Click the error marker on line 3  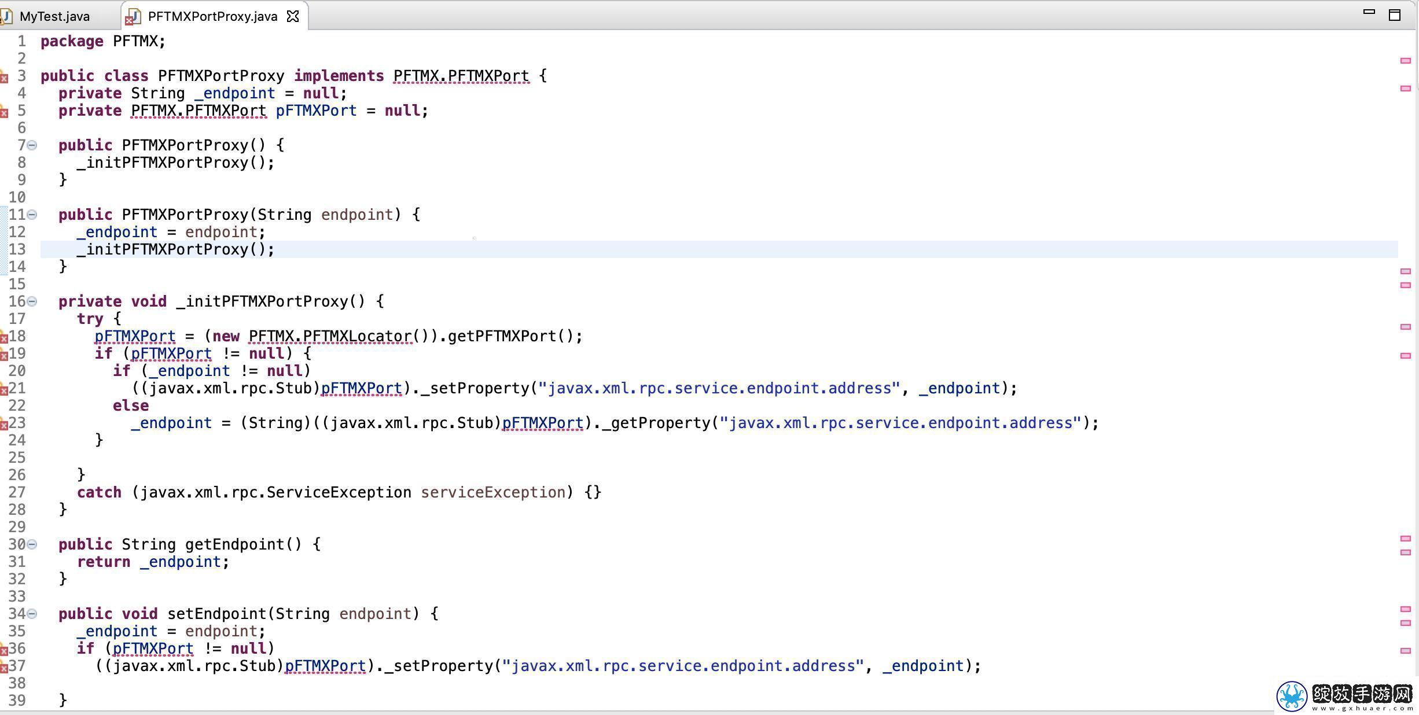pyautogui.click(x=3, y=77)
